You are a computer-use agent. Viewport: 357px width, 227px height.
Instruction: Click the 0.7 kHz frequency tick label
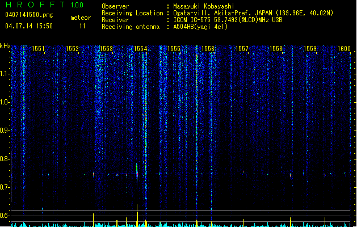4,187
